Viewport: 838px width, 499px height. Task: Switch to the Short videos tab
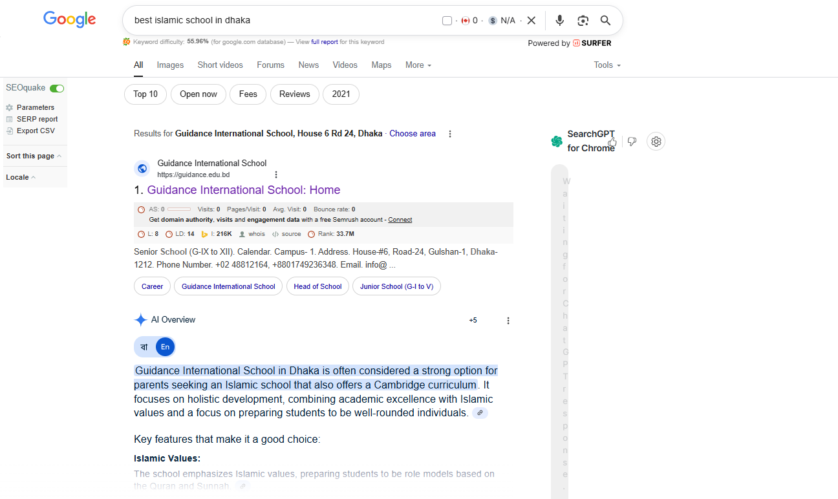[220, 65]
